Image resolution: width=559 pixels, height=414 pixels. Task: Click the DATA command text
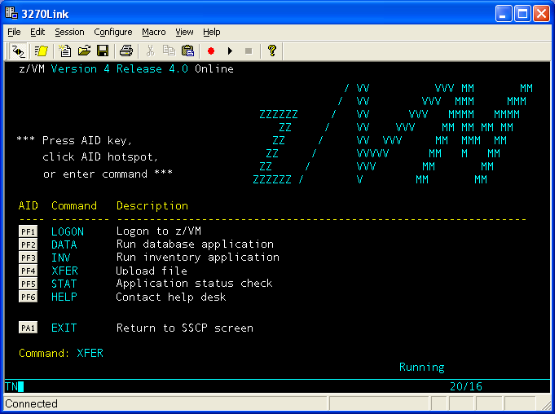[x=64, y=245]
